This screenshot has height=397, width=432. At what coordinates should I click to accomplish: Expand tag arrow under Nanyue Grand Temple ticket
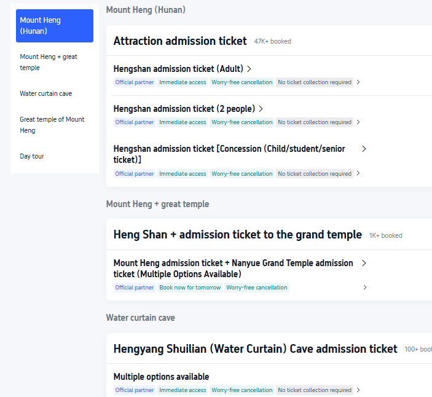(x=365, y=288)
